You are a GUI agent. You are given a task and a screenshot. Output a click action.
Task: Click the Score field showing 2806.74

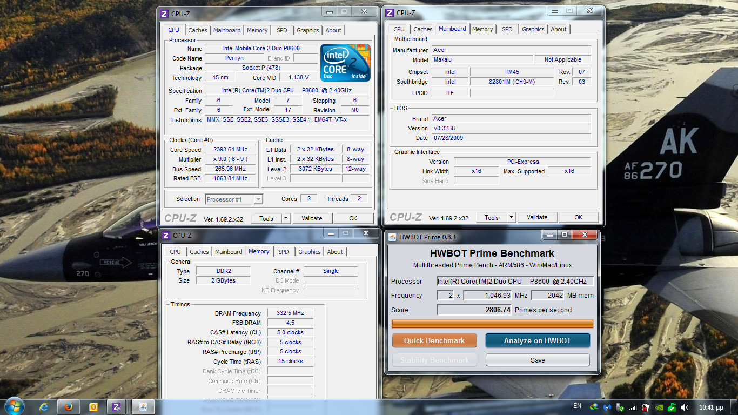point(474,310)
